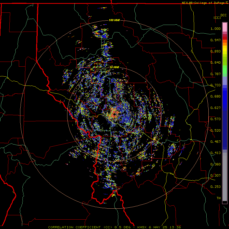
Task: Click the bright green band of the color bar
Action: (x=225, y=69)
